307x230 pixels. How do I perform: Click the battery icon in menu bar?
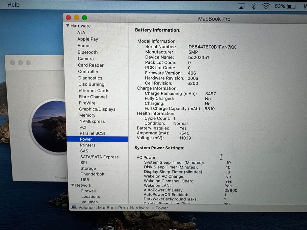click(292, 7)
